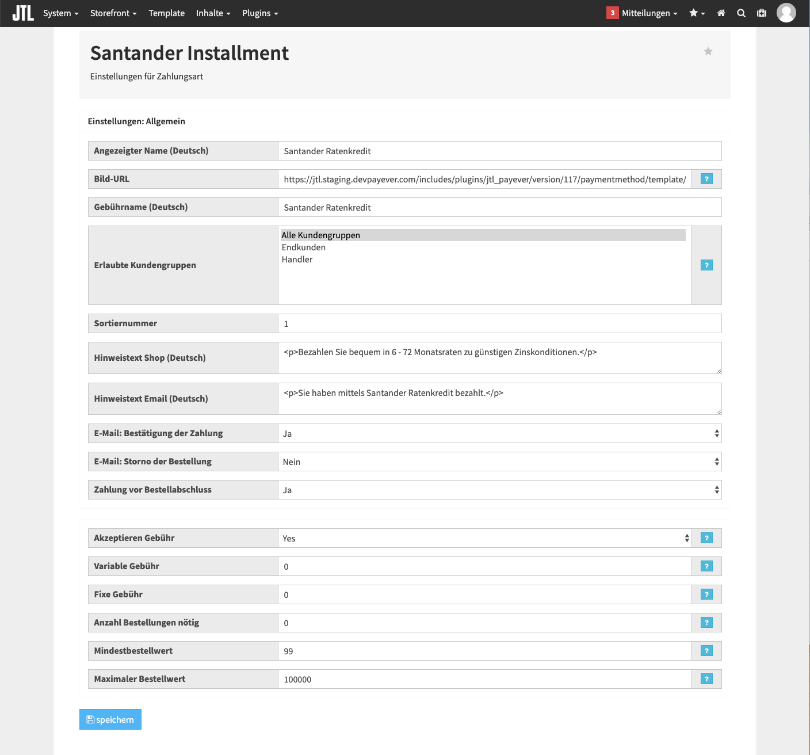810x755 pixels.
Task: Focus the Sortiernummer field
Action: pos(499,323)
